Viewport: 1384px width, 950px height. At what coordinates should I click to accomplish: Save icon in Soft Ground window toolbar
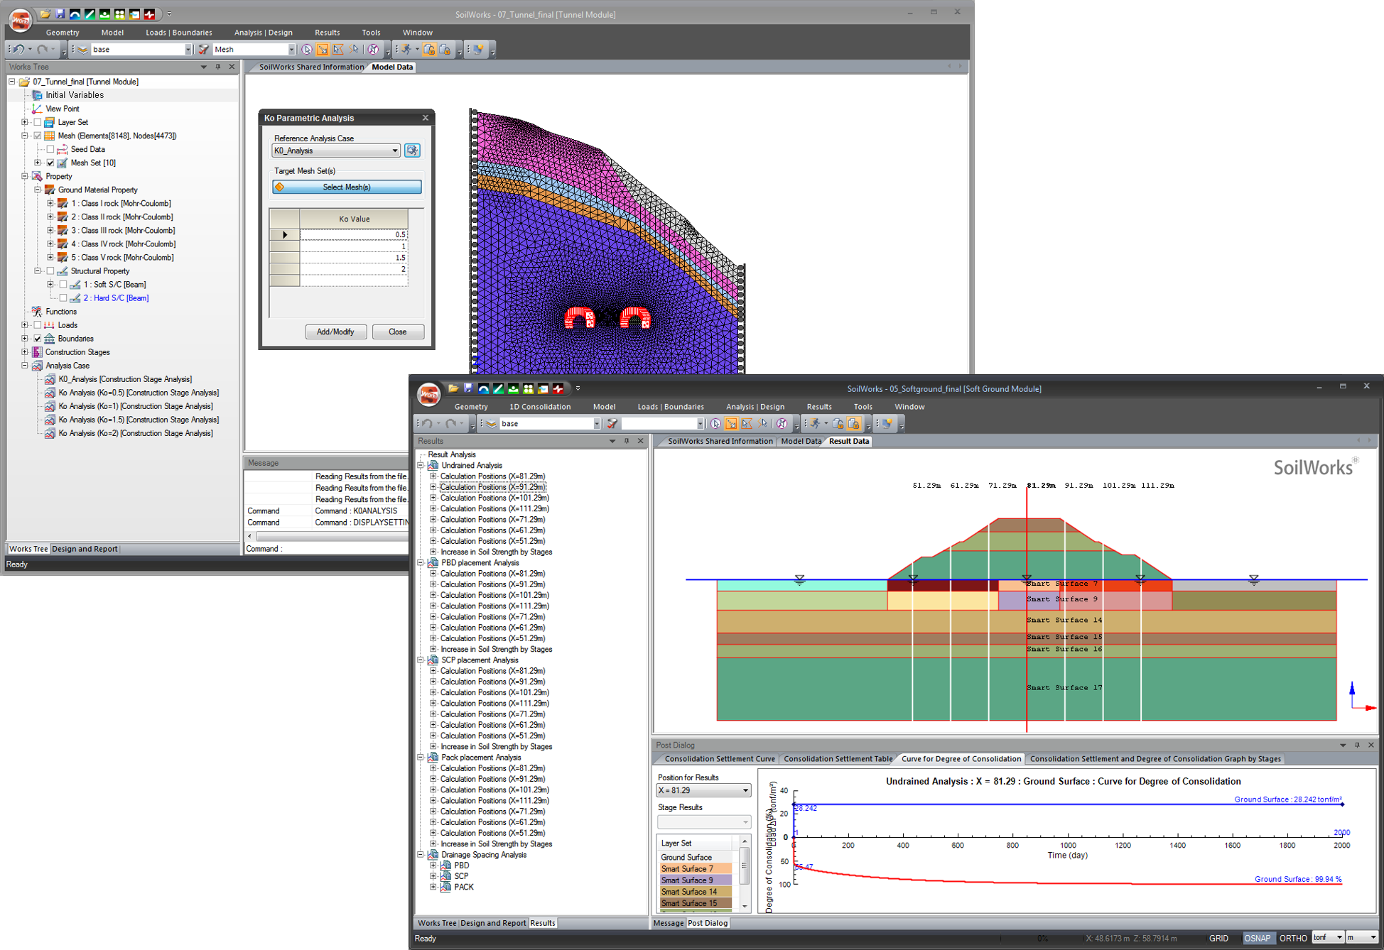click(x=468, y=388)
